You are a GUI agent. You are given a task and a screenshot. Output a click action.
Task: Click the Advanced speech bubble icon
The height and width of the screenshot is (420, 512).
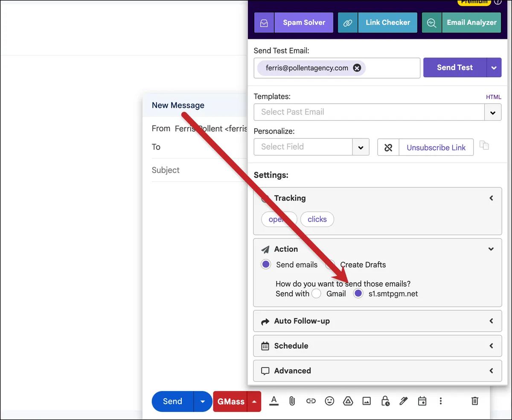pyautogui.click(x=265, y=371)
